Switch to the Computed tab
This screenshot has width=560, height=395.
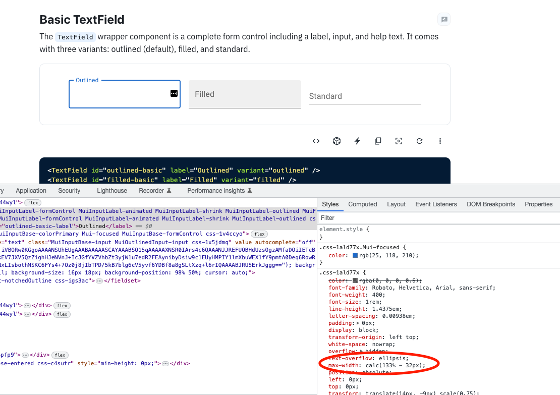362,204
